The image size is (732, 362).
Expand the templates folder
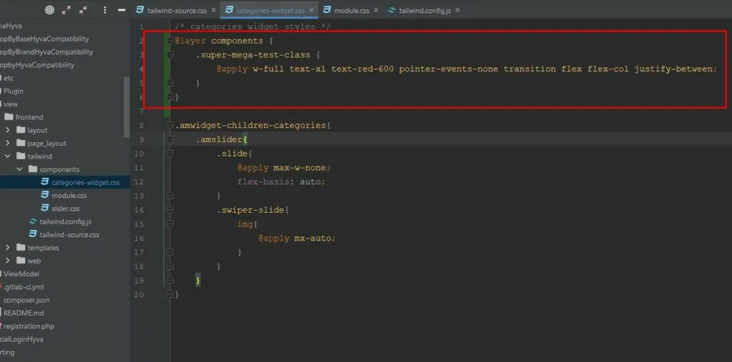pos(7,248)
